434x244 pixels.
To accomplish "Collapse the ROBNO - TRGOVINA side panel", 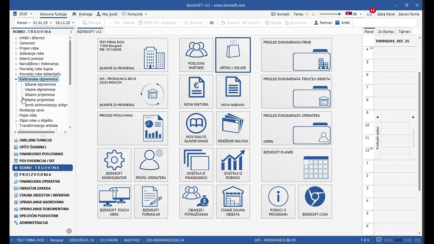I will pyautogui.click(x=71, y=32).
